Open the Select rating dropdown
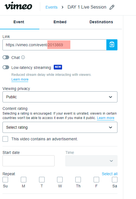This screenshot has height=199, width=136. coord(60,127)
